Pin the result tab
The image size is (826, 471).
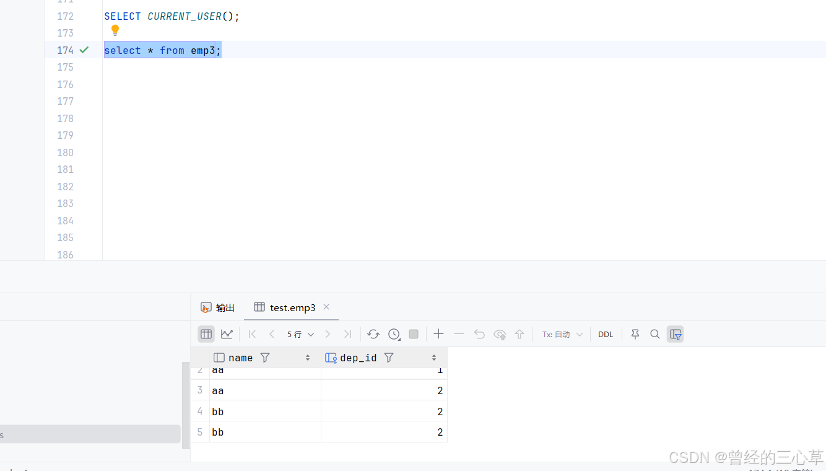(635, 334)
